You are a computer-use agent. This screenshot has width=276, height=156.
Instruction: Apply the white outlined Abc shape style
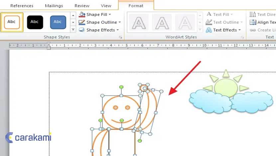12,22
